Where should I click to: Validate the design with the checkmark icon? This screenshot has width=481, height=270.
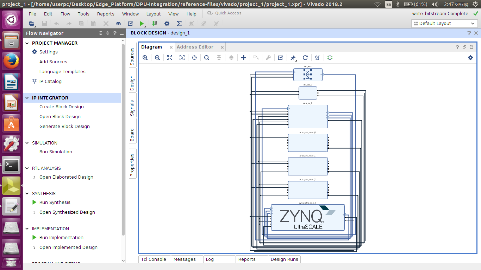point(281,58)
